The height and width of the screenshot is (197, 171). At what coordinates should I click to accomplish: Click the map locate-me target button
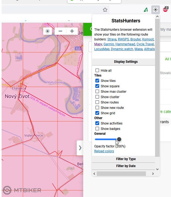point(48,31)
